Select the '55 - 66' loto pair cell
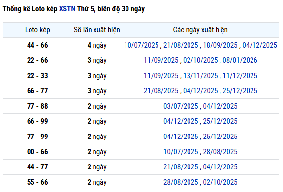283x192 pixels. 37,182
